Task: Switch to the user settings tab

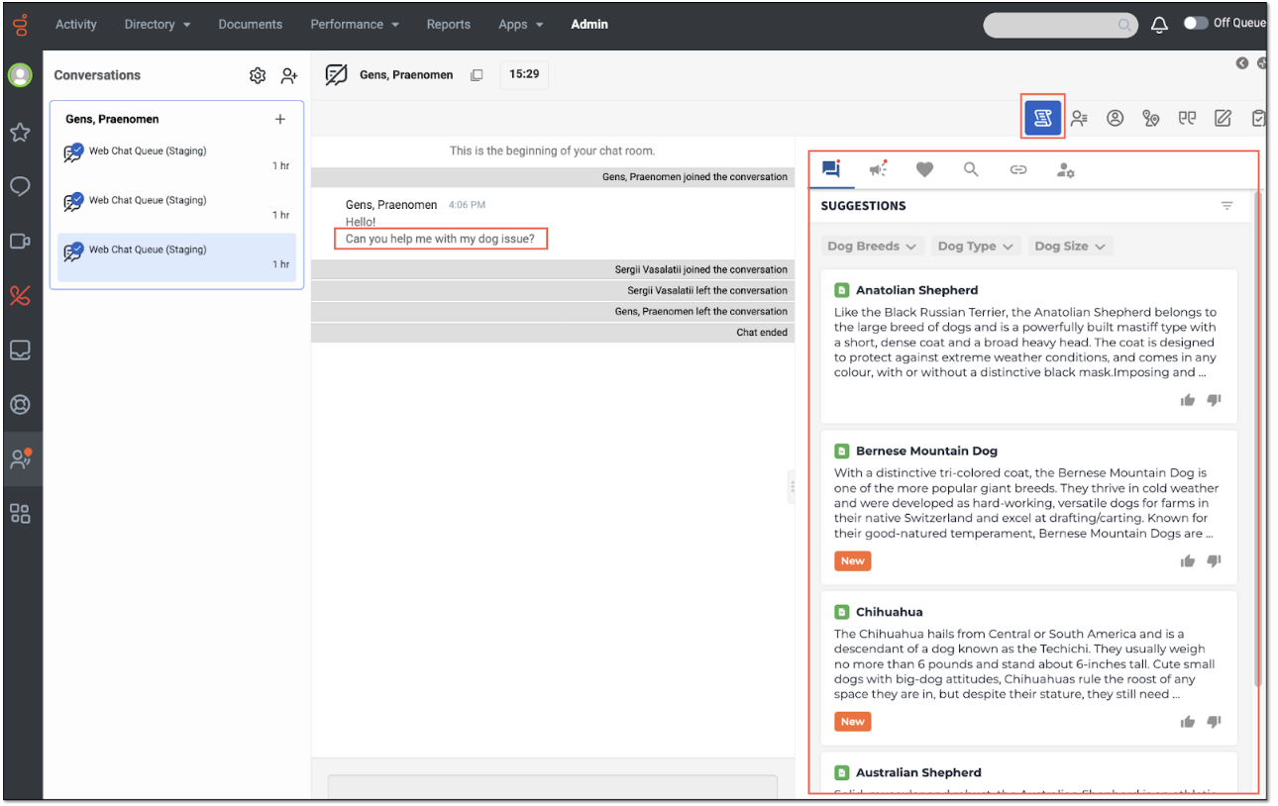Action: click(1065, 169)
